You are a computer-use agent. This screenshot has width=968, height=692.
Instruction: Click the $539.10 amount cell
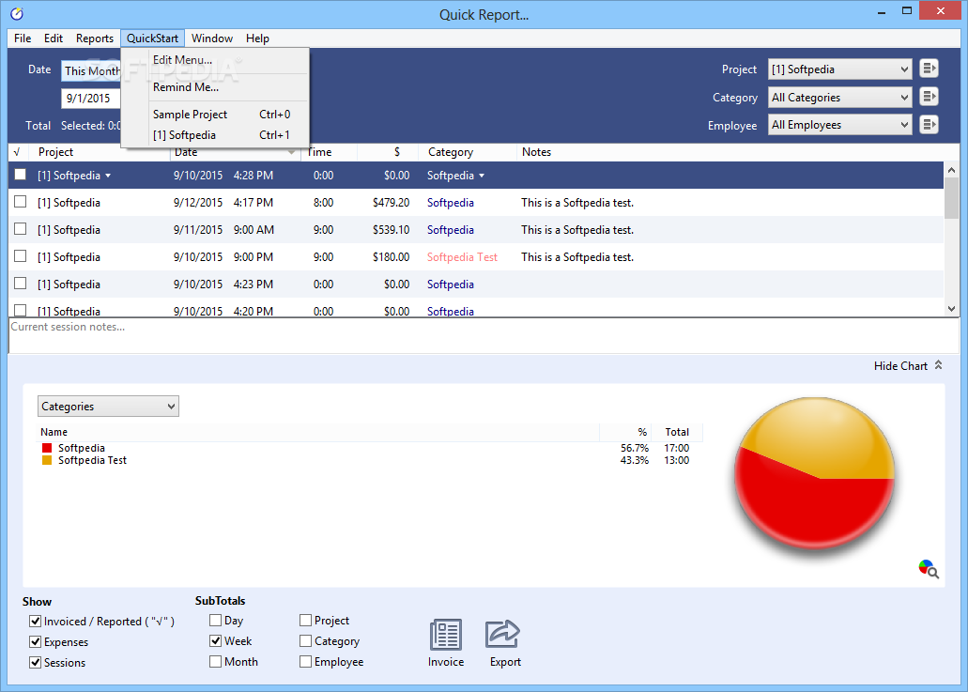pyautogui.click(x=391, y=230)
